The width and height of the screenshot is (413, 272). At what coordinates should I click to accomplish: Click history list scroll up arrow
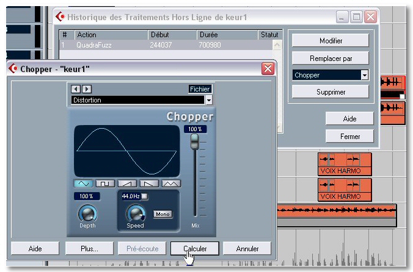pos(277,45)
